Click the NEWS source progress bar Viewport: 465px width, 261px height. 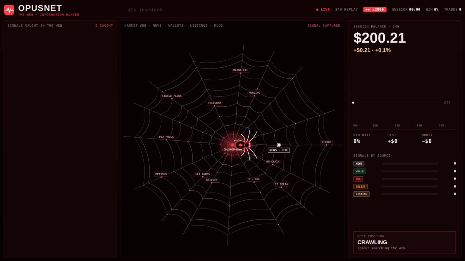click(x=410, y=164)
